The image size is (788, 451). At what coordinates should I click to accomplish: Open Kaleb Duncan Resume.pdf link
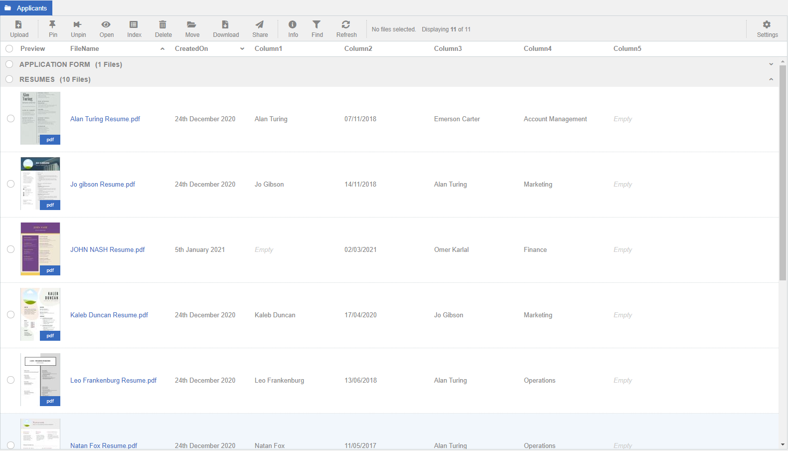[109, 315]
